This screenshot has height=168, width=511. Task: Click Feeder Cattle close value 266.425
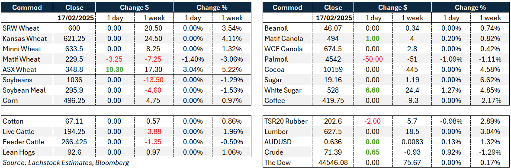coord(74,143)
